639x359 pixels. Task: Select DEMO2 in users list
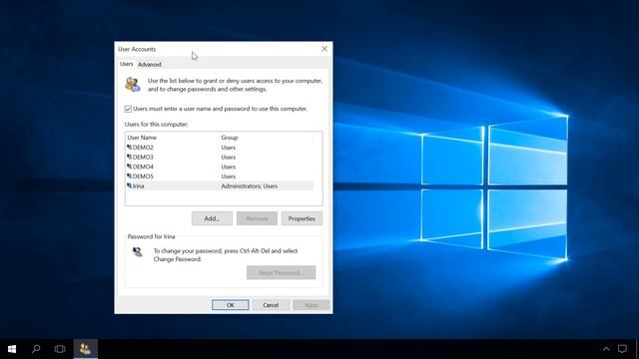click(143, 148)
